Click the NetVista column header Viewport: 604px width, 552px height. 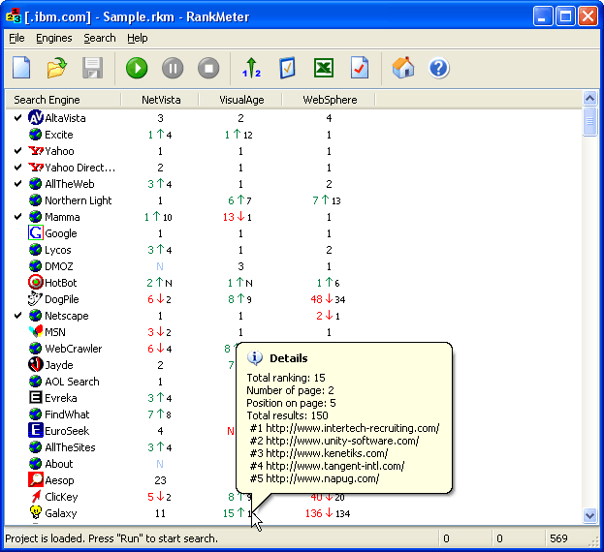[x=160, y=100]
